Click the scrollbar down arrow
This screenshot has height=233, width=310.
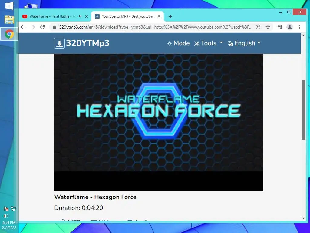click(x=303, y=218)
